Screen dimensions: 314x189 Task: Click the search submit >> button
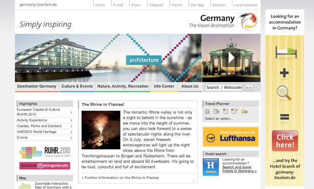click(x=249, y=88)
